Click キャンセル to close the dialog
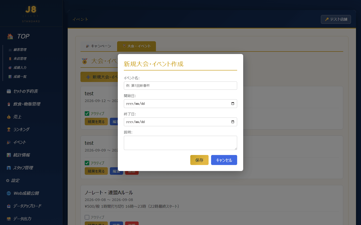This screenshot has height=225, width=361. (x=224, y=160)
